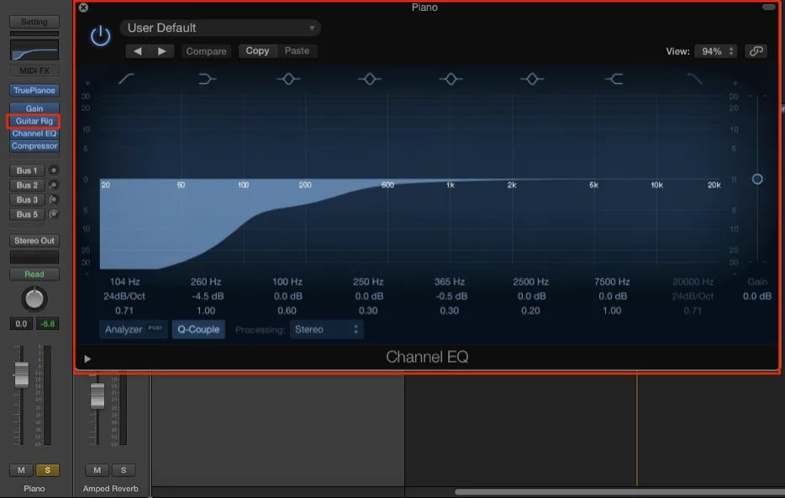The height and width of the screenshot is (498, 785).
Task: Select the 260 Hz frequency value
Action: 206,281
